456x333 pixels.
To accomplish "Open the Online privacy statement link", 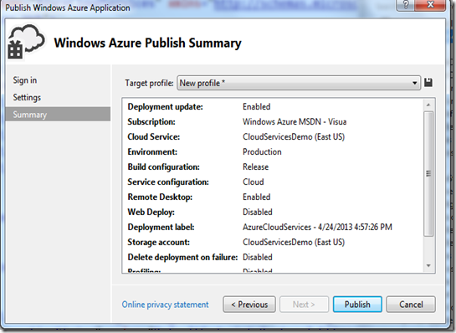I will click(x=165, y=305).
